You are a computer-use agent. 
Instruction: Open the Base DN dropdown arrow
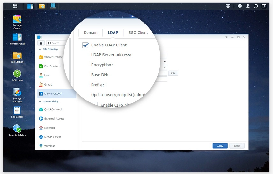[165, 67]
